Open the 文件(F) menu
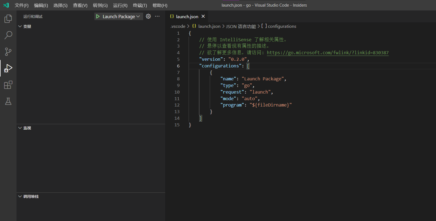 tap(21, 5)
